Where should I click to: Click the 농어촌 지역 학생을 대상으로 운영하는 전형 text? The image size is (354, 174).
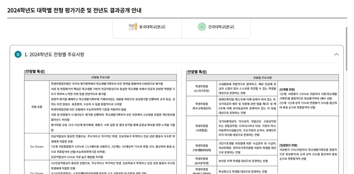[243, 161]
